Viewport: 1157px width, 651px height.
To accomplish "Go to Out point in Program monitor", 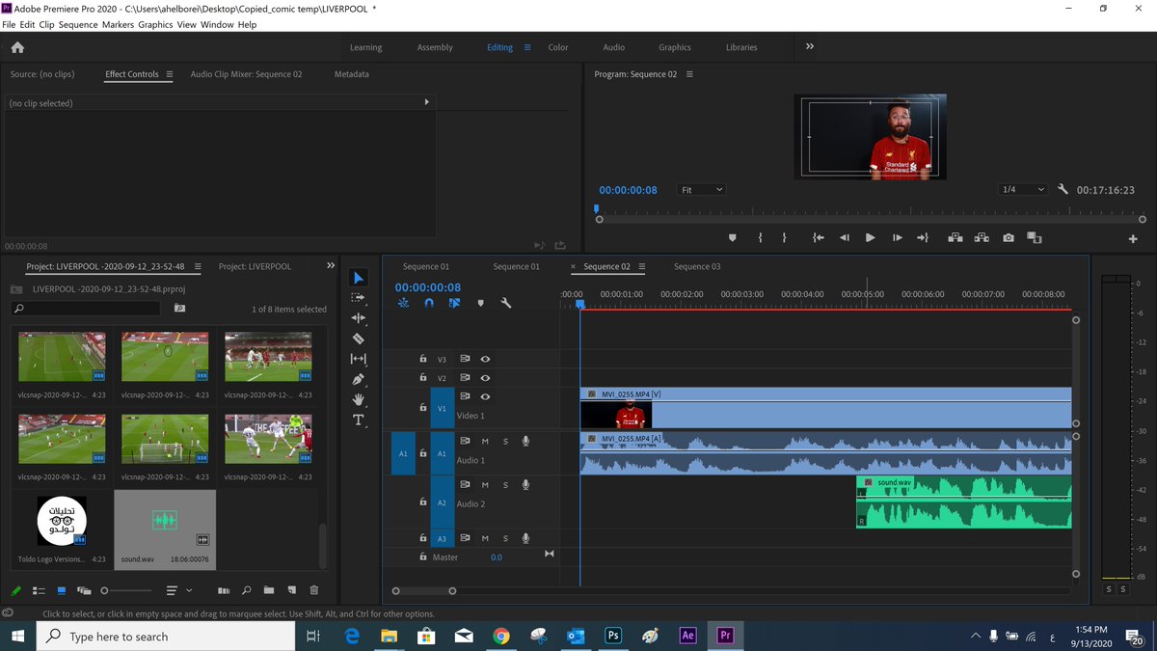I will click(923, 238).
